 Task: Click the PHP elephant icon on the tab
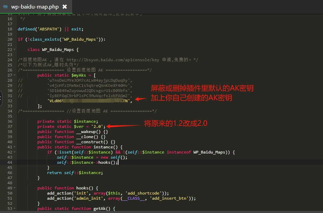pos(5,7)
